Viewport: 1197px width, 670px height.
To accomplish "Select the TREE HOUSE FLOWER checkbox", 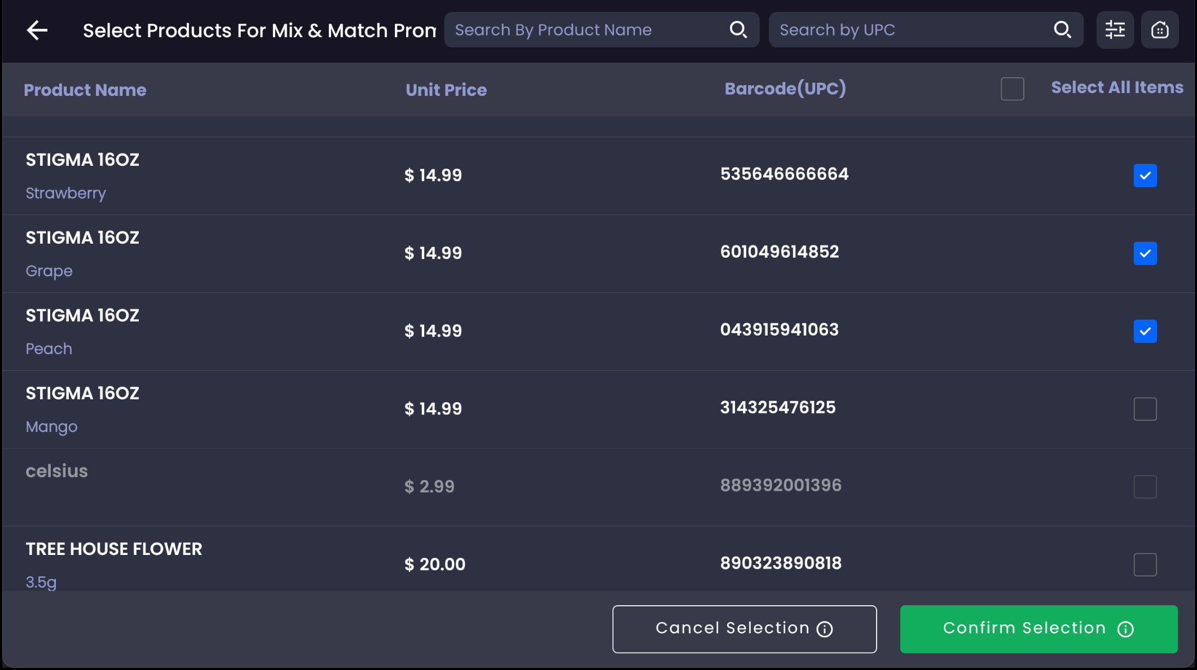I will [x=1145, y=565].
